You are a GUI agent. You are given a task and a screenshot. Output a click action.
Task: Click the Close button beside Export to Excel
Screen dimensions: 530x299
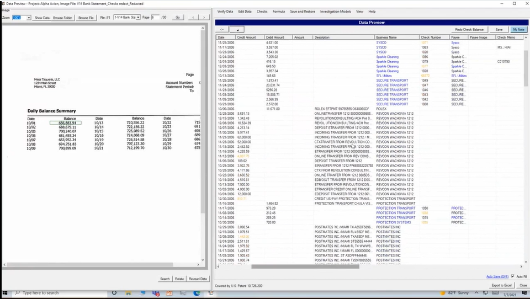pos(523,285)
